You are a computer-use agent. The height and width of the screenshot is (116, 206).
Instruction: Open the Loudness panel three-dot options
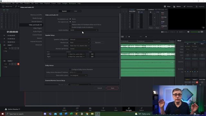(166, 10)
